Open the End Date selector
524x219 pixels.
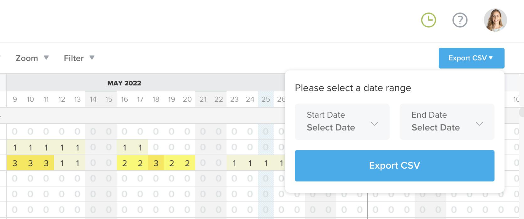(x=447, y=122)
